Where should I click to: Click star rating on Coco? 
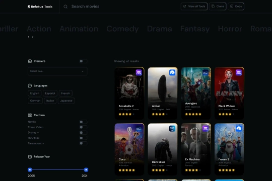pyautogui.click(x=126, y=170)
